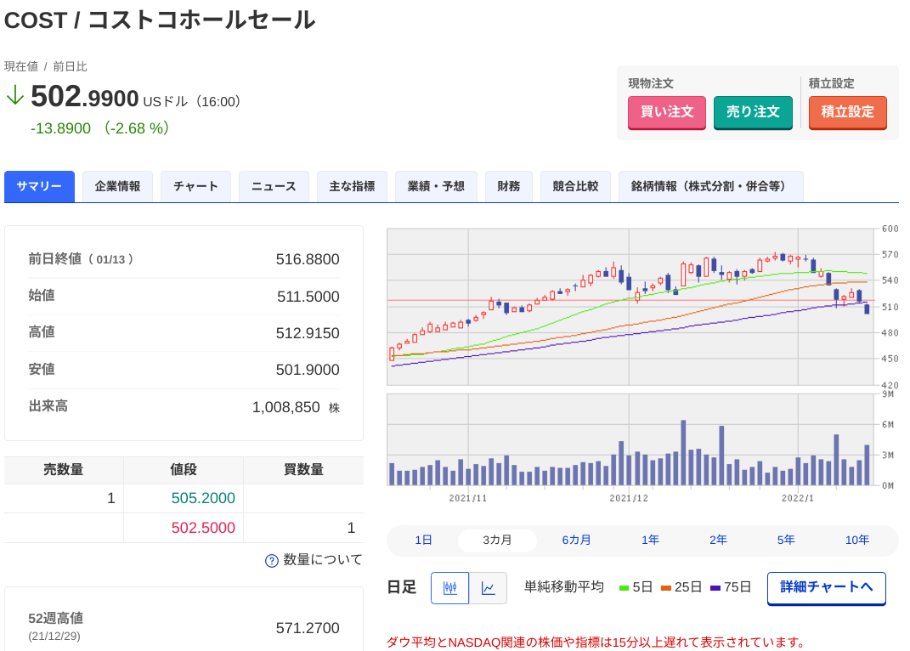This screenshot has height=651, width=910.
Task: Click the 2021/11 date label on chart
Action: (x=468, y=498)
